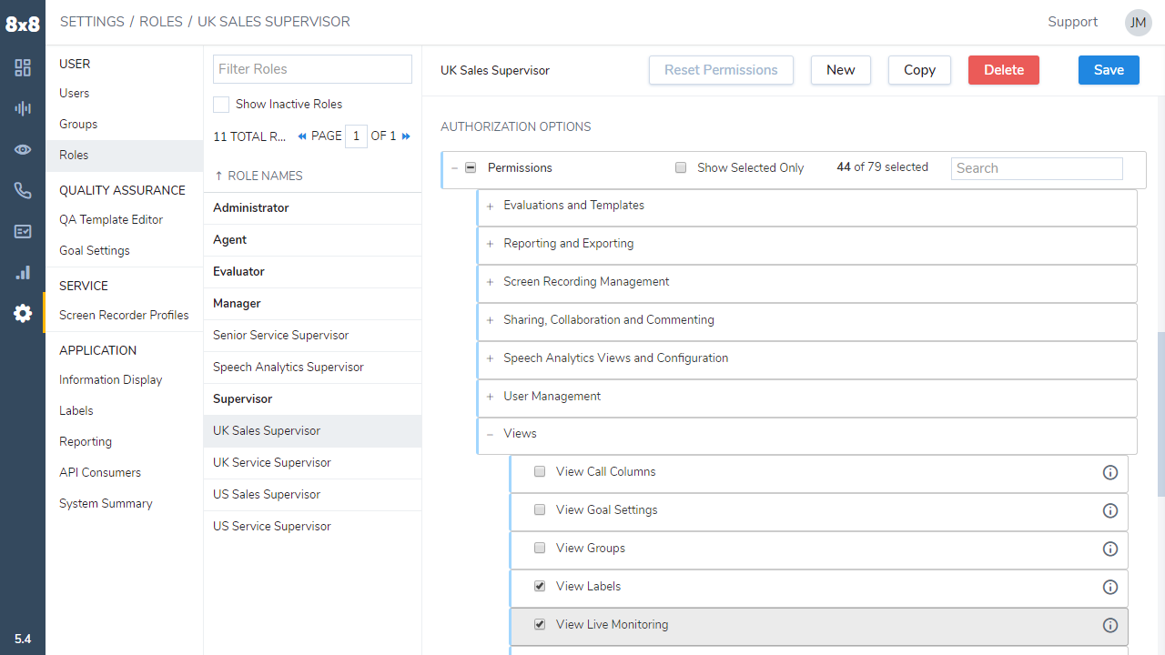The image size is (1165, 655).
Task: Click the Reset Permissions button
Action: pos(721,70)
